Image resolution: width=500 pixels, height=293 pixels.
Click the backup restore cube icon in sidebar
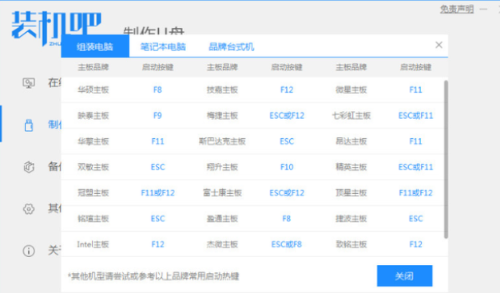click(x=29, y=167)
